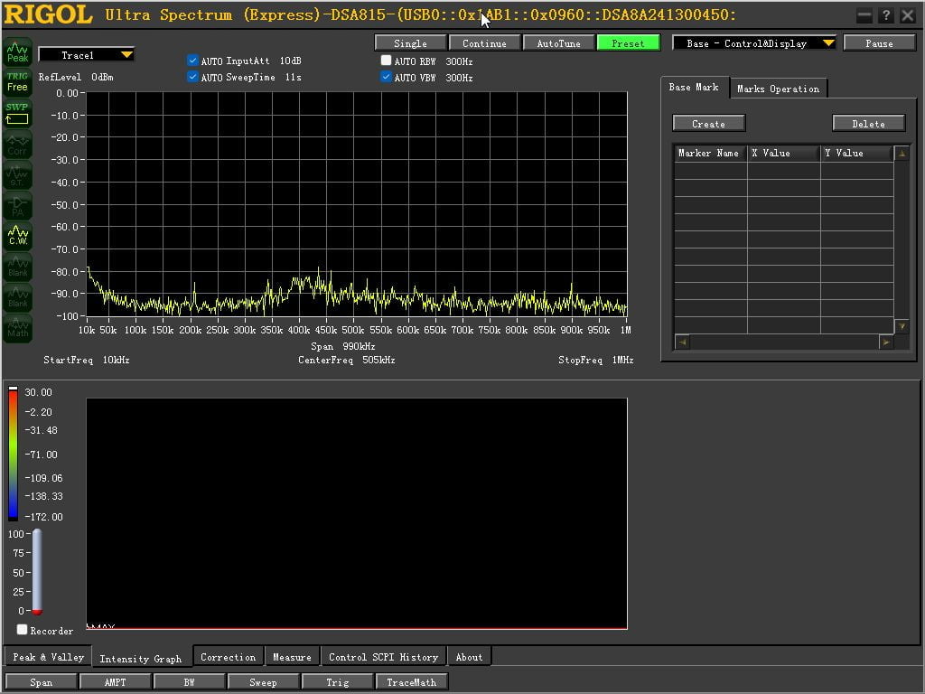Open the Peak & Valley tab
This screenshot has height=694, width=925.
(49, 657)
